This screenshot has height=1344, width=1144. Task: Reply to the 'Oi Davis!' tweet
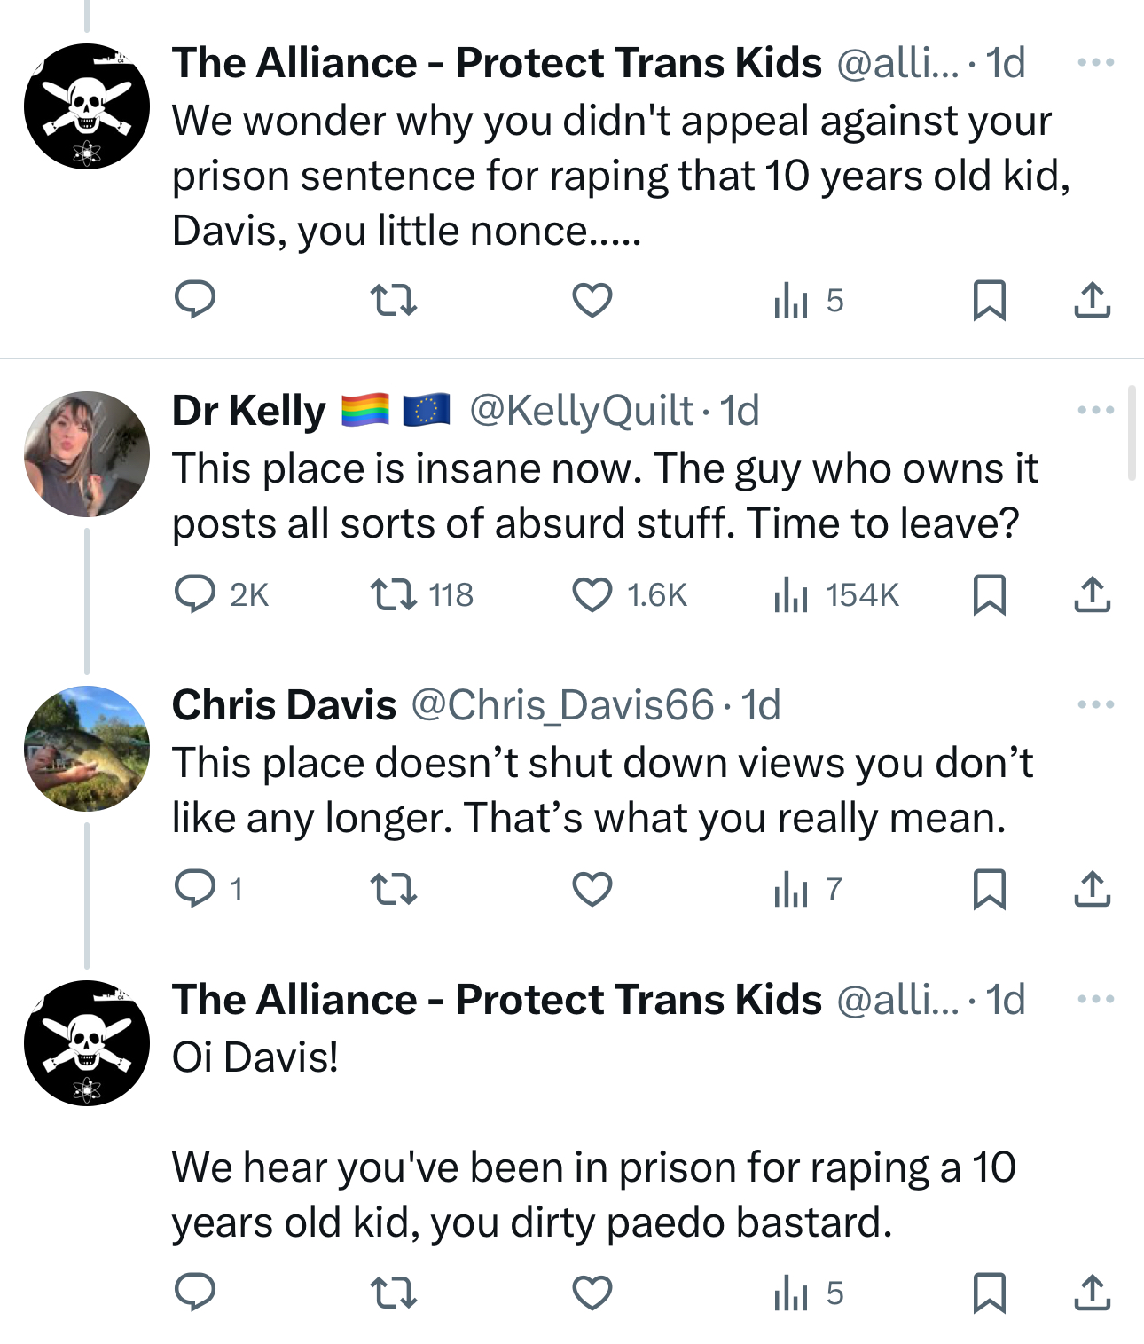click(x=194, y=1293)
